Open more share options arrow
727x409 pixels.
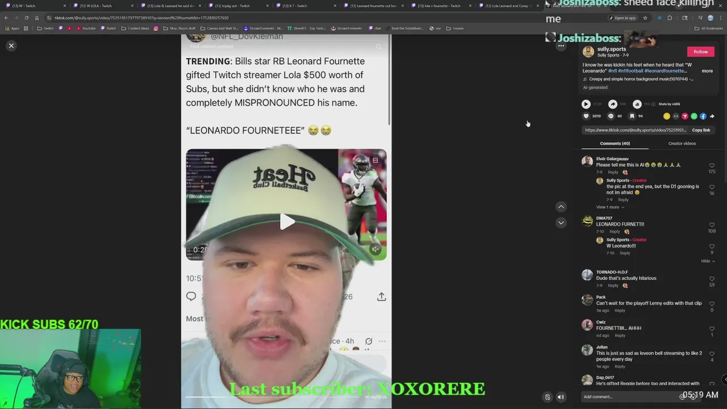(x=712, y=116)
